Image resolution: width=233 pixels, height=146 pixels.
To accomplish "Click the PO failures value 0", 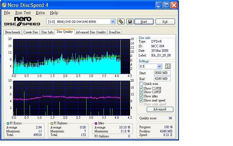I will click(x=129, y=136).
